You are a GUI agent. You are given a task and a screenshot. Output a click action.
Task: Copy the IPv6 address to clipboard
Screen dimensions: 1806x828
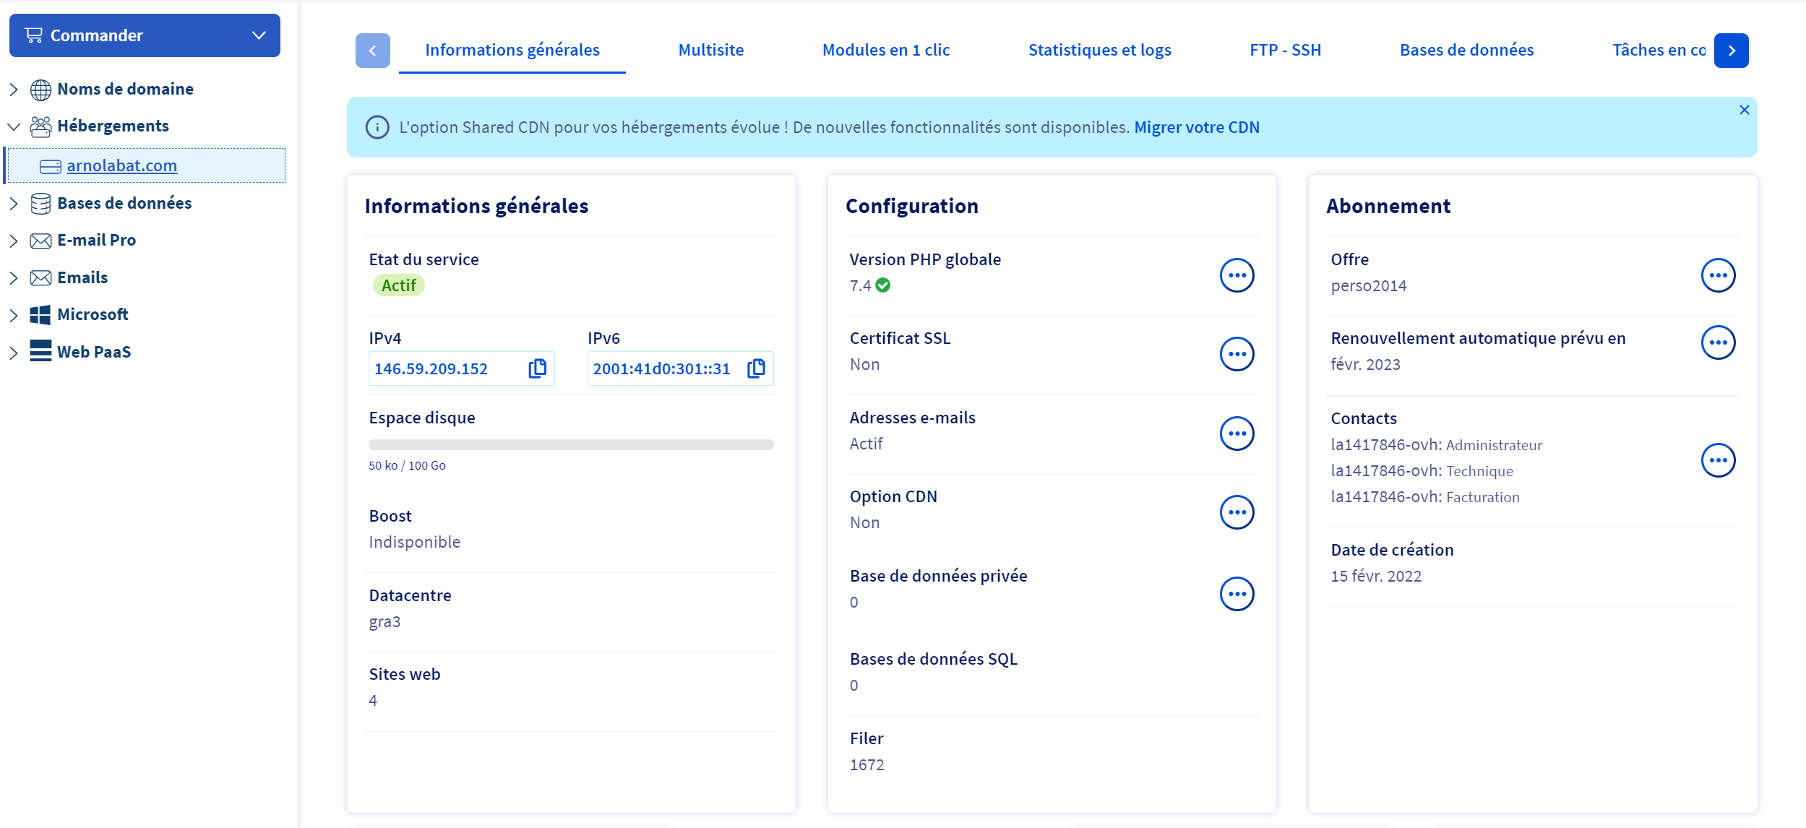coord(756,368)
